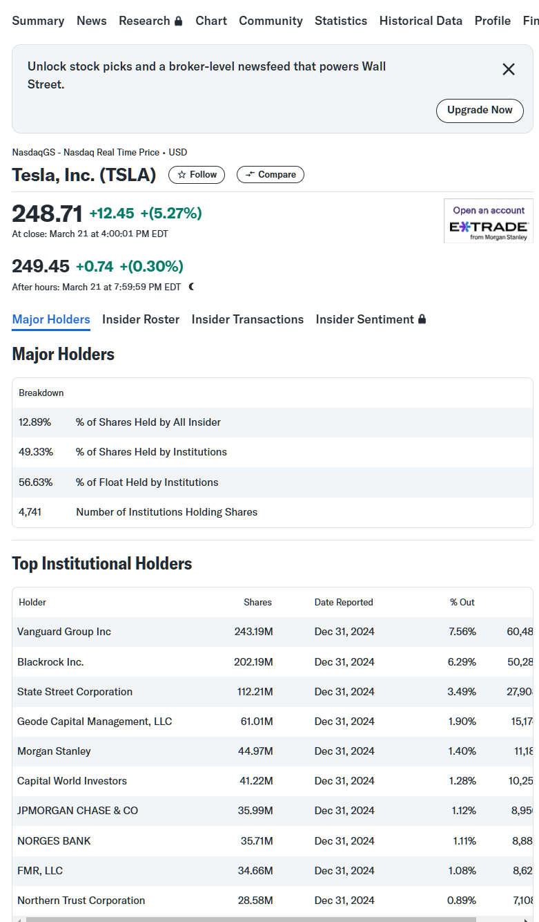Click the Research tab lock icon
Viewport: 539px width, 922px height.
(x=179, y=21)
